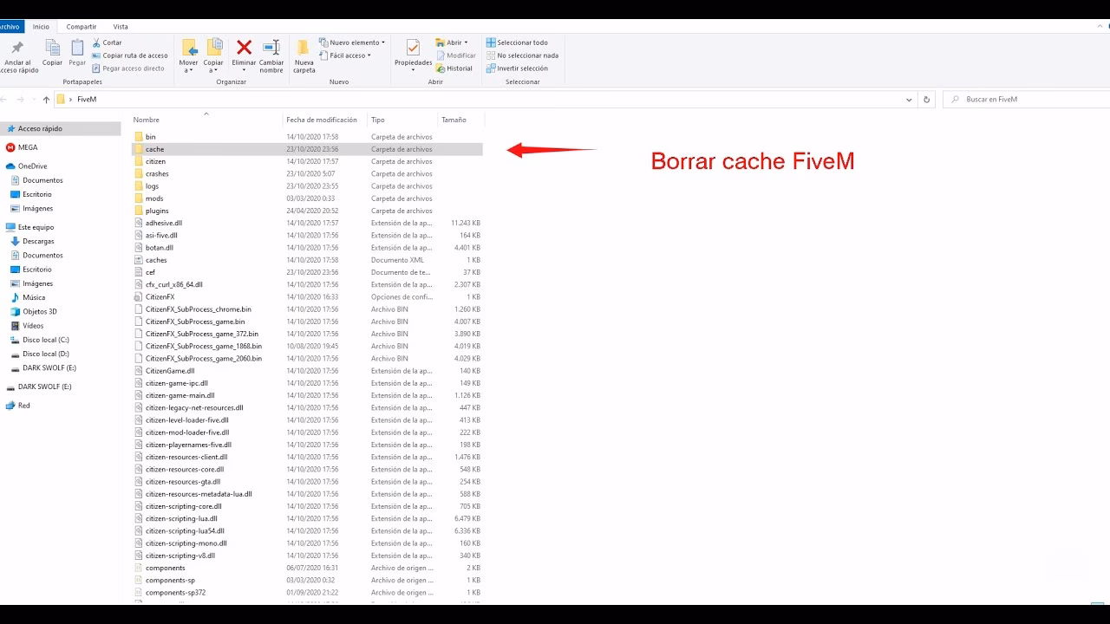The image size is (1110, 624).
Task: Click the Pegar clipboard icon
Action: 77,48
